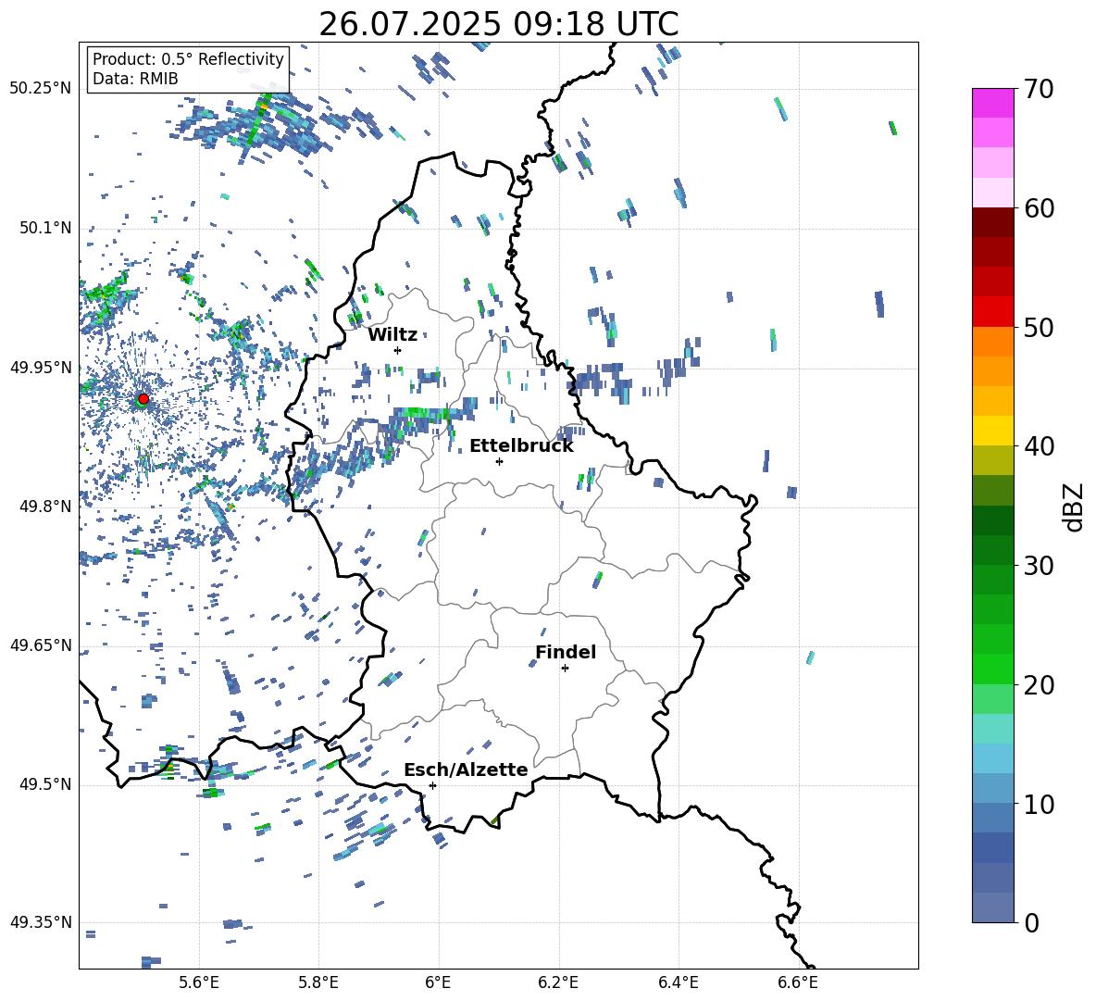1096x1001 pixels.
Task: Click the 5.6°E longitude label
Action: tap(199, 982)
